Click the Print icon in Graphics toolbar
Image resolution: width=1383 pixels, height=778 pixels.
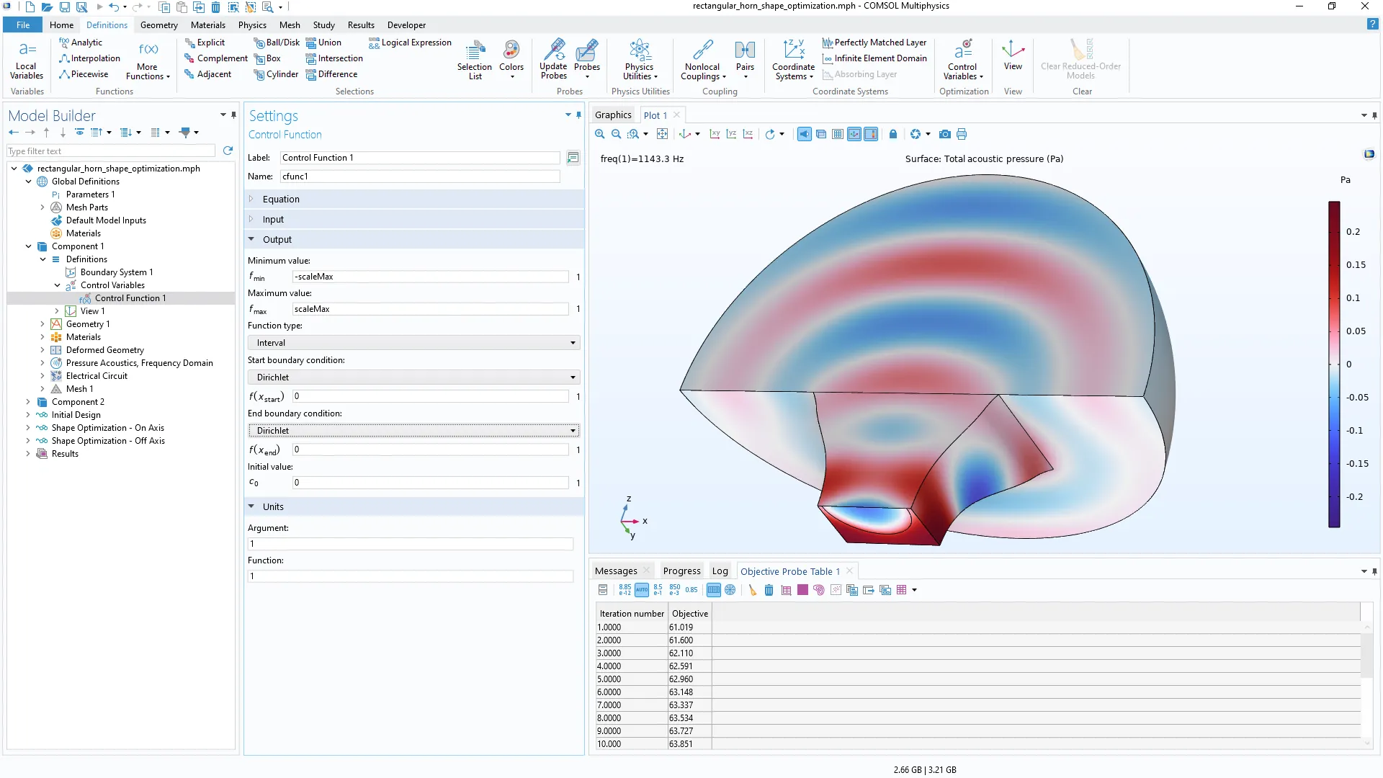click(962, 134)
